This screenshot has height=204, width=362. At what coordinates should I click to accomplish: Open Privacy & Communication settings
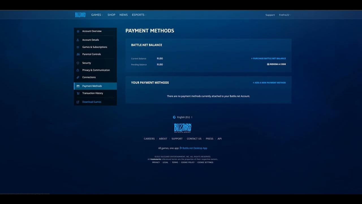tap(95, 70)
